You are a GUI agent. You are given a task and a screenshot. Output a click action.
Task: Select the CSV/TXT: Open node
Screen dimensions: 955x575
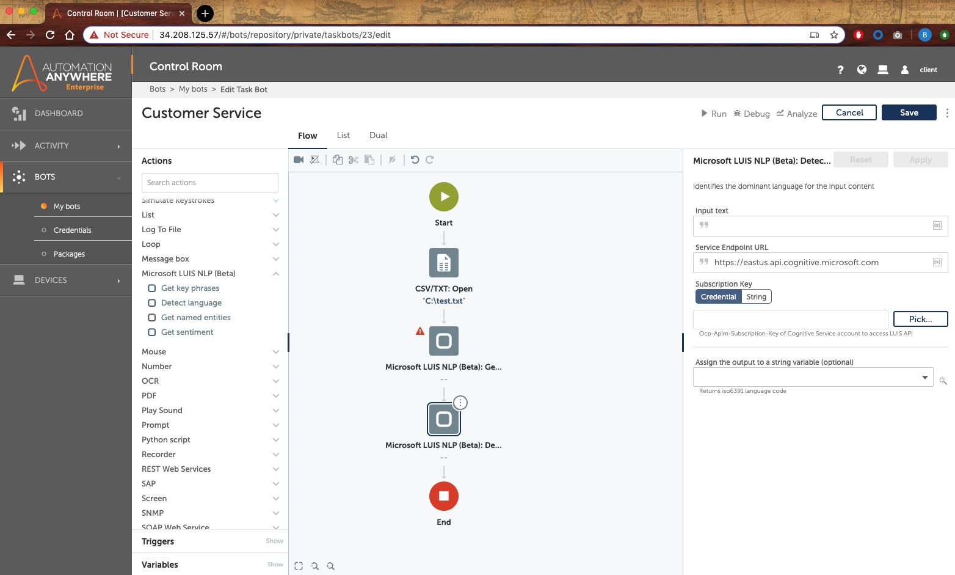pos(444,263)
